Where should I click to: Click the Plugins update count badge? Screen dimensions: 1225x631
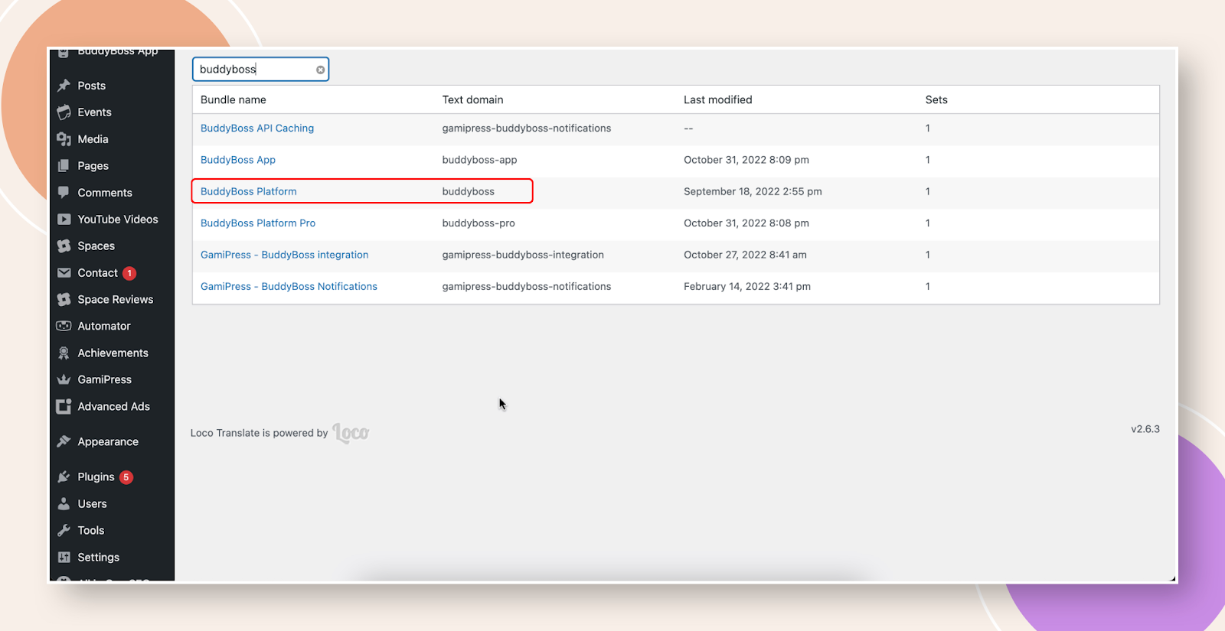[x=126, y=477]
